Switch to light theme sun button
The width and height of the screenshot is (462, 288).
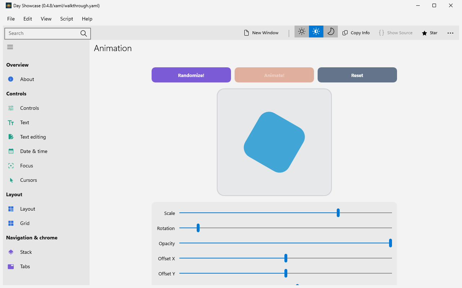302,32
